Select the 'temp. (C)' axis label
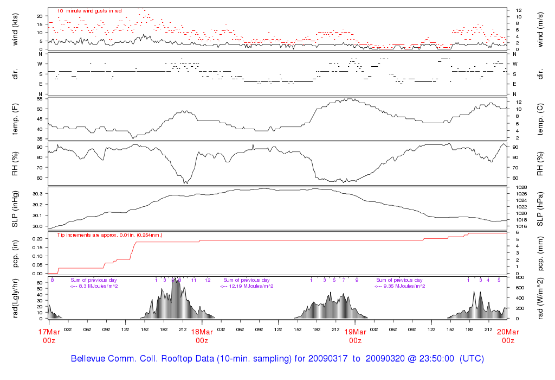 540,119
